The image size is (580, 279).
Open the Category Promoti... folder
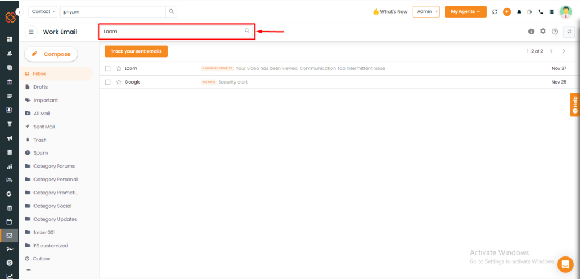pos(56,193)
